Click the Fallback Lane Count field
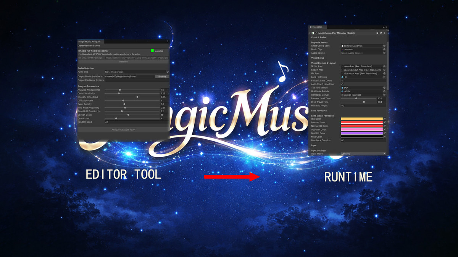 click(x=363, y=81)
